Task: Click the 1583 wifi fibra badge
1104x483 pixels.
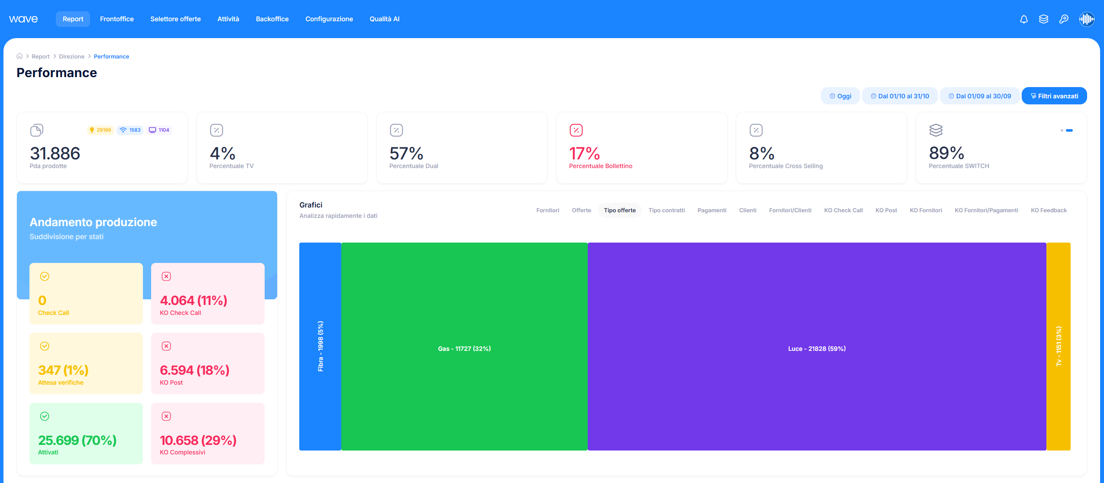Action: click(130, 130)
